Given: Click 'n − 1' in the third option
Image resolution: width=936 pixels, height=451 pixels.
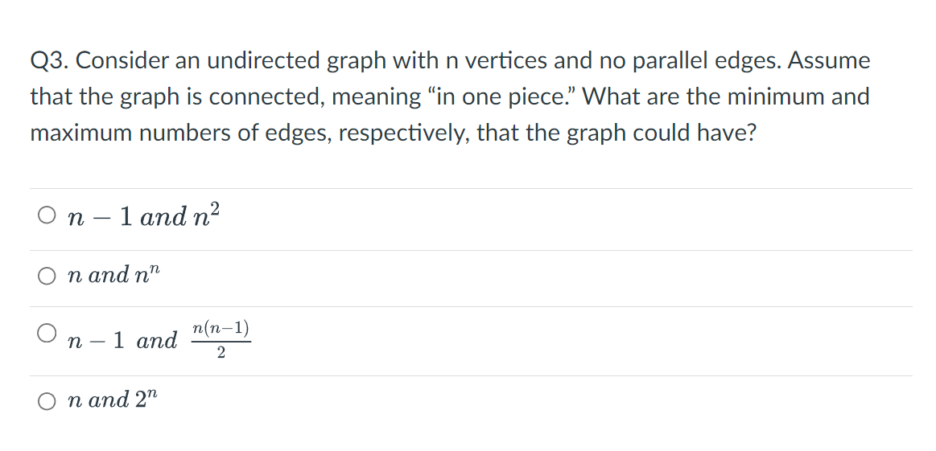Looking at the screenshot, I should (96, 341).
